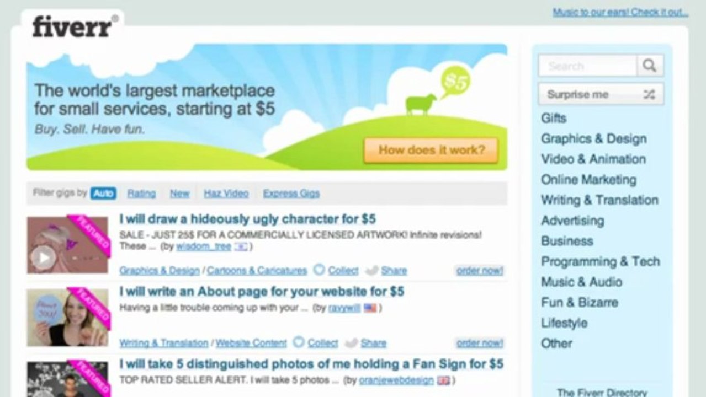Image resolution: width=706 pixels, height=397 pixels.
Task: Click into the Search input field
Action: (587, 66)
